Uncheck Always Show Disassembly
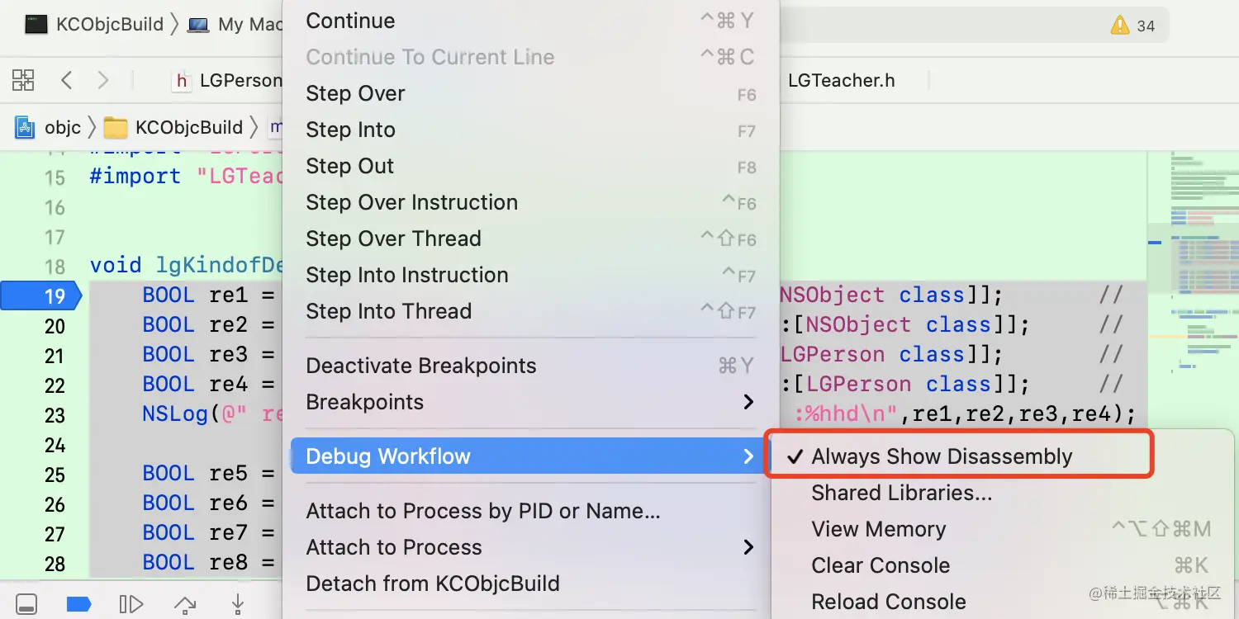 [x=942, y=456]
